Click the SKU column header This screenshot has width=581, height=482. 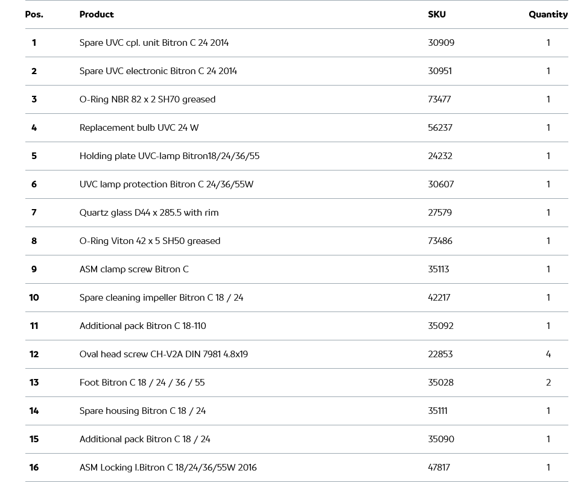(x=437, y=14)
